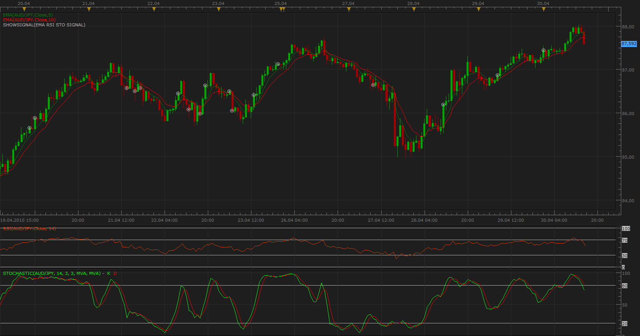The width and height of the screenshot is (640, 336).
Task: Select the RSI(AUD/JPY.Close, 14) panel label
Action: tap(29, 229)
